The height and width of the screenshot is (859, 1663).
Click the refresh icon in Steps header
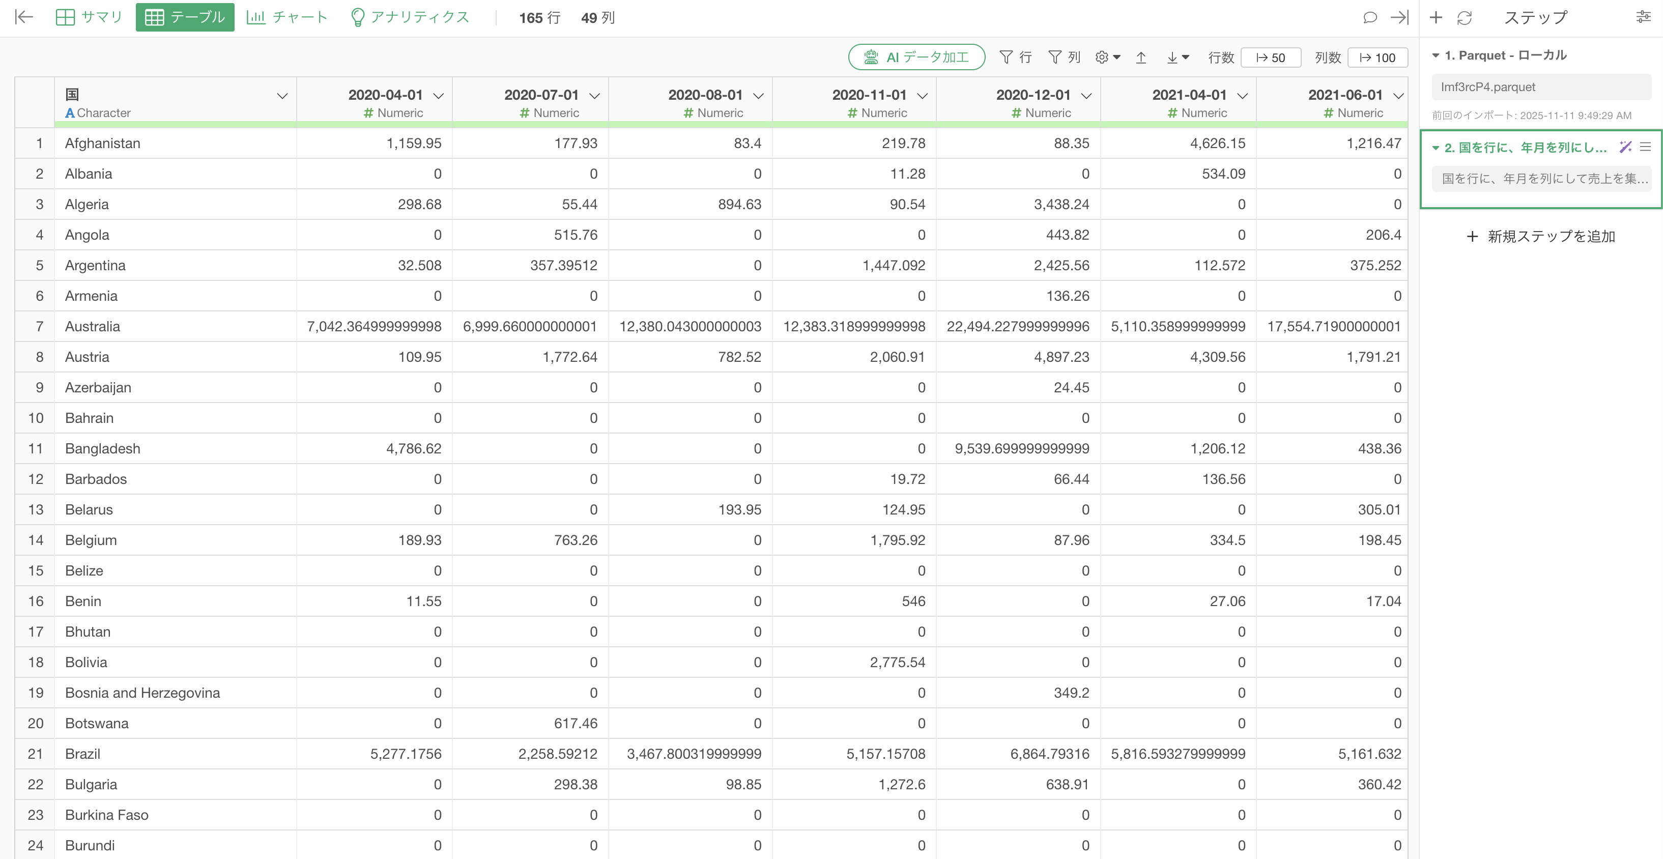(1464, 17)
